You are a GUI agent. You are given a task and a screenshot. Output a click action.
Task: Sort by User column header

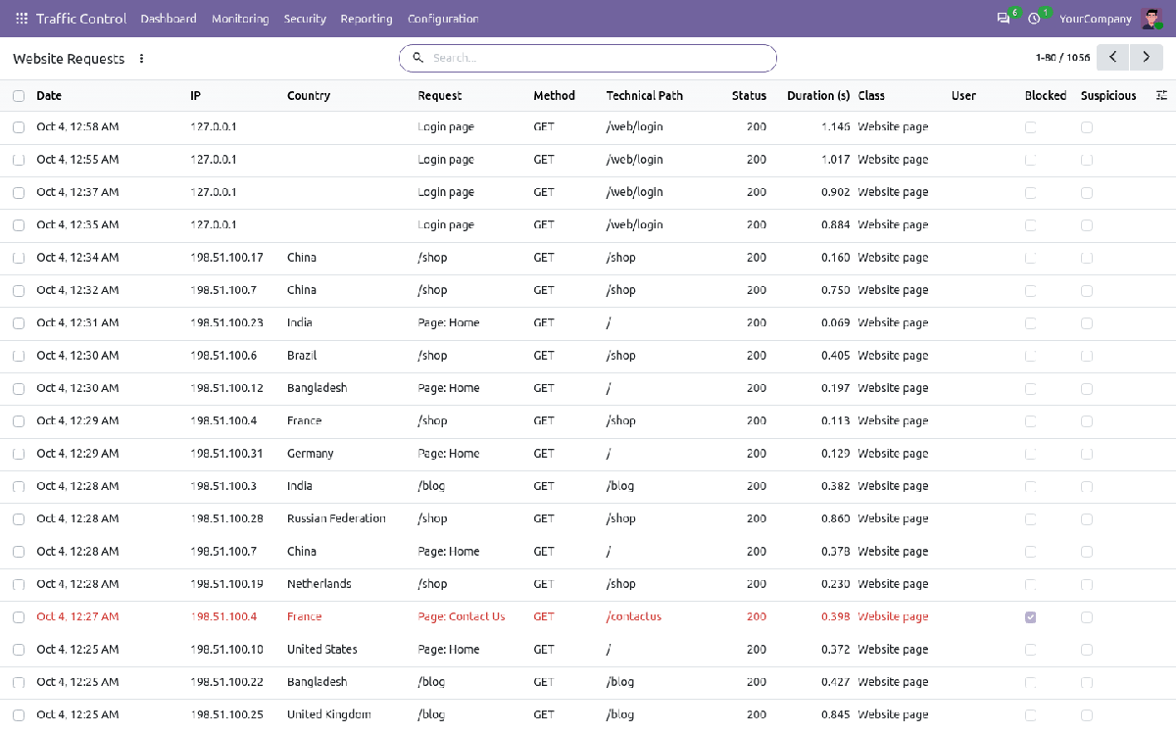963,96
